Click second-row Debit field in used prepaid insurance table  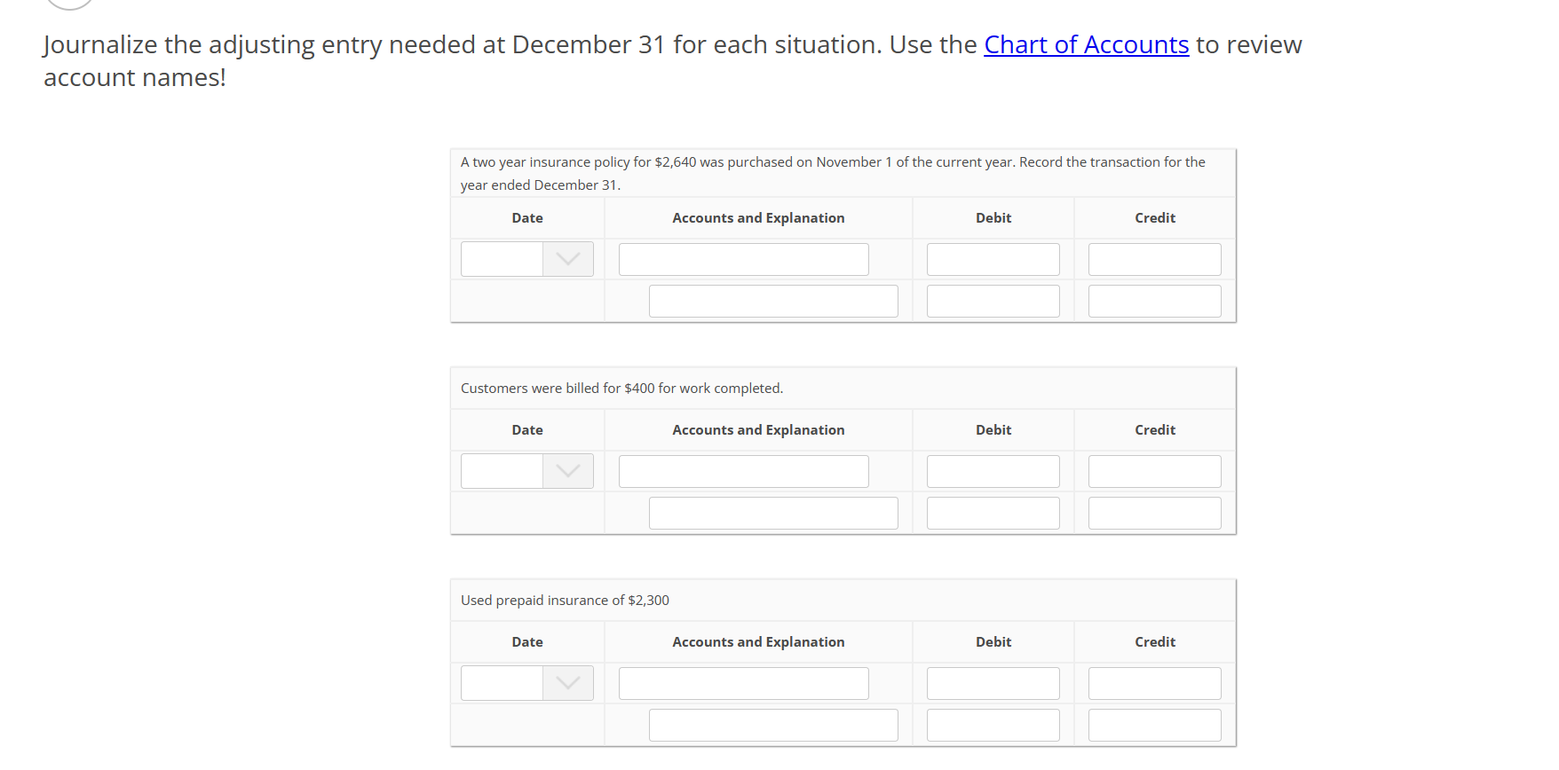tap(993, 725)
